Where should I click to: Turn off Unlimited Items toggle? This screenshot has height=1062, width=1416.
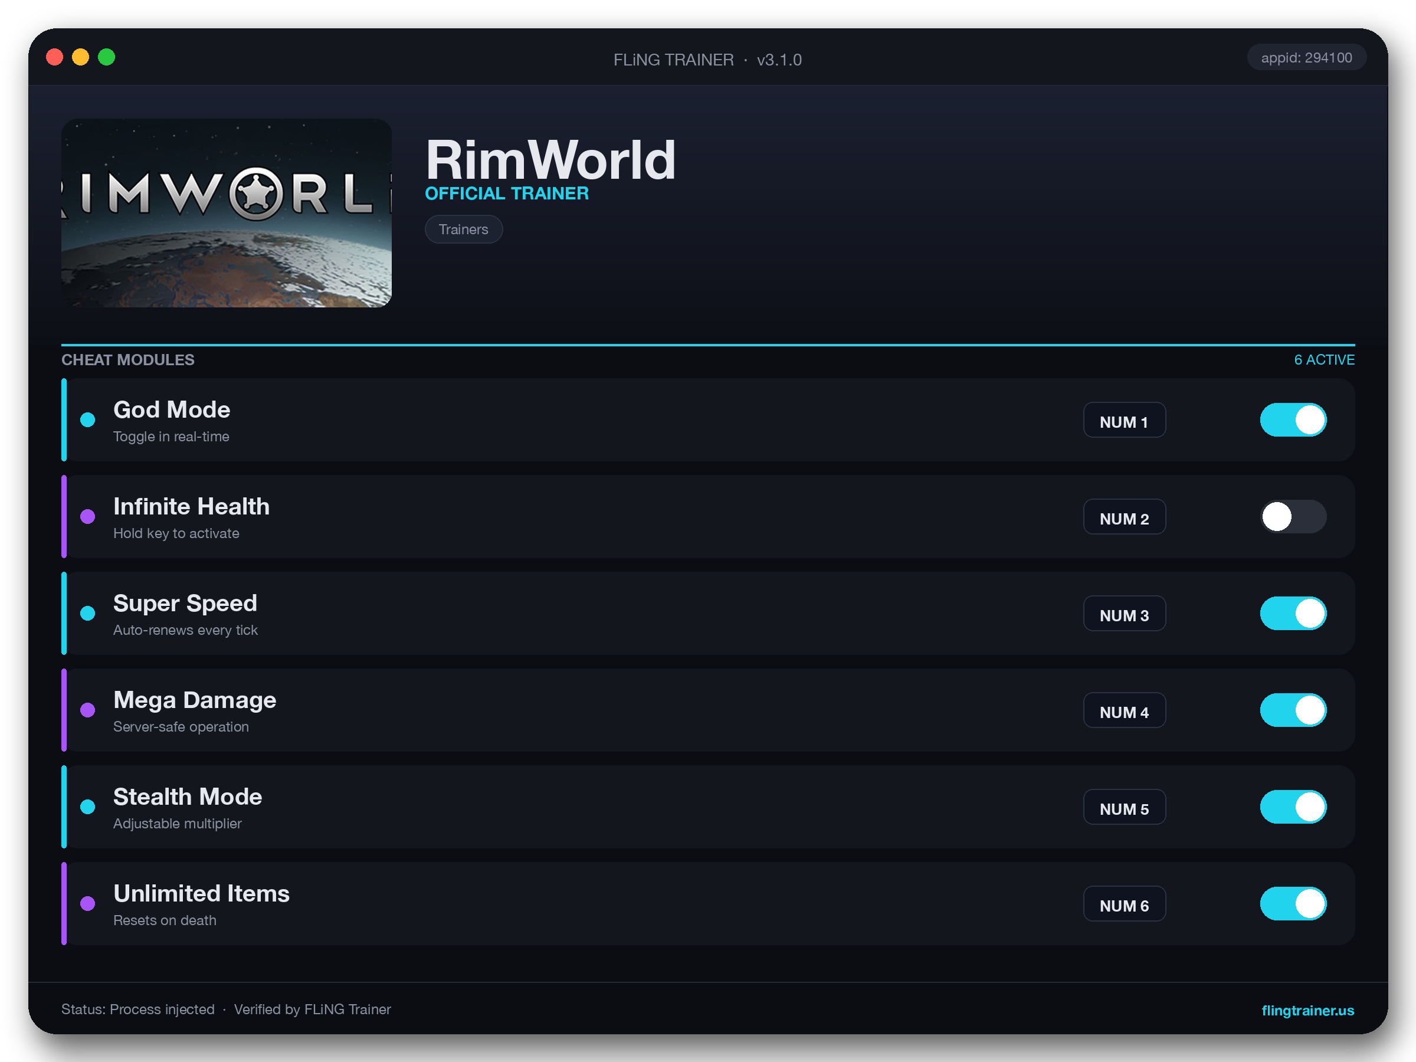pyautogui.click(x=1293, y=903)
